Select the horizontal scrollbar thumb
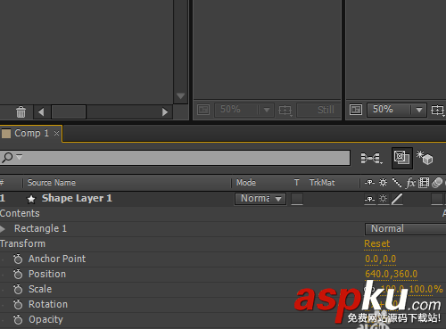 pos(69,112)
